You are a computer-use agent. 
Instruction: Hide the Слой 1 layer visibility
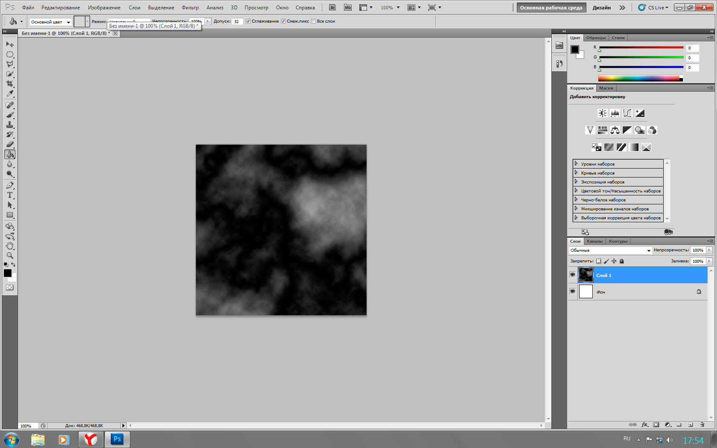(572, 275)
